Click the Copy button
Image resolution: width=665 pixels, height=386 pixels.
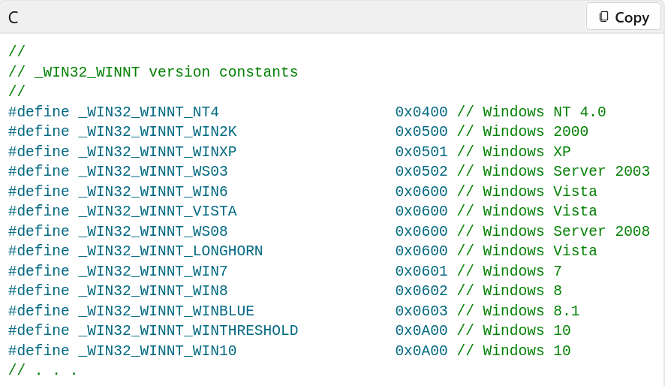click(624, 17)
